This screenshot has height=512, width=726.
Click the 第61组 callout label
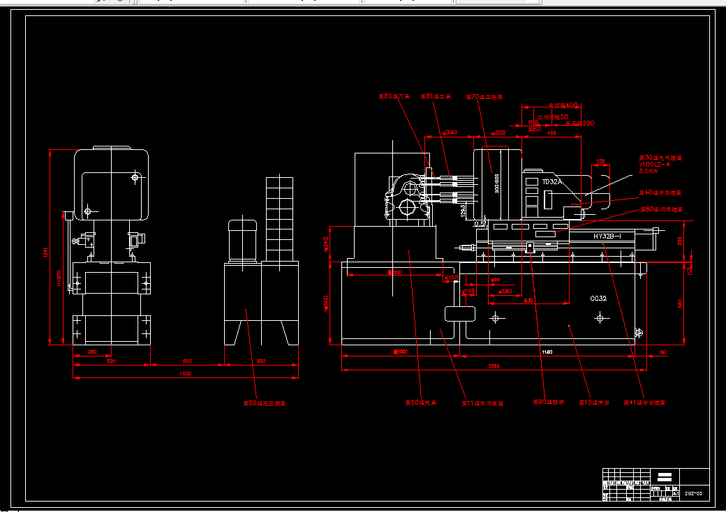[435, 96]
